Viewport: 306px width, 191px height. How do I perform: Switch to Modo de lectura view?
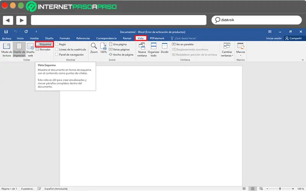tap(7, 50)
